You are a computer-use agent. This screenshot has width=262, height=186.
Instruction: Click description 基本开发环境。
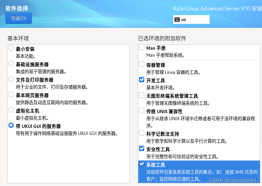pyautogui.click(x=160, y=88)
